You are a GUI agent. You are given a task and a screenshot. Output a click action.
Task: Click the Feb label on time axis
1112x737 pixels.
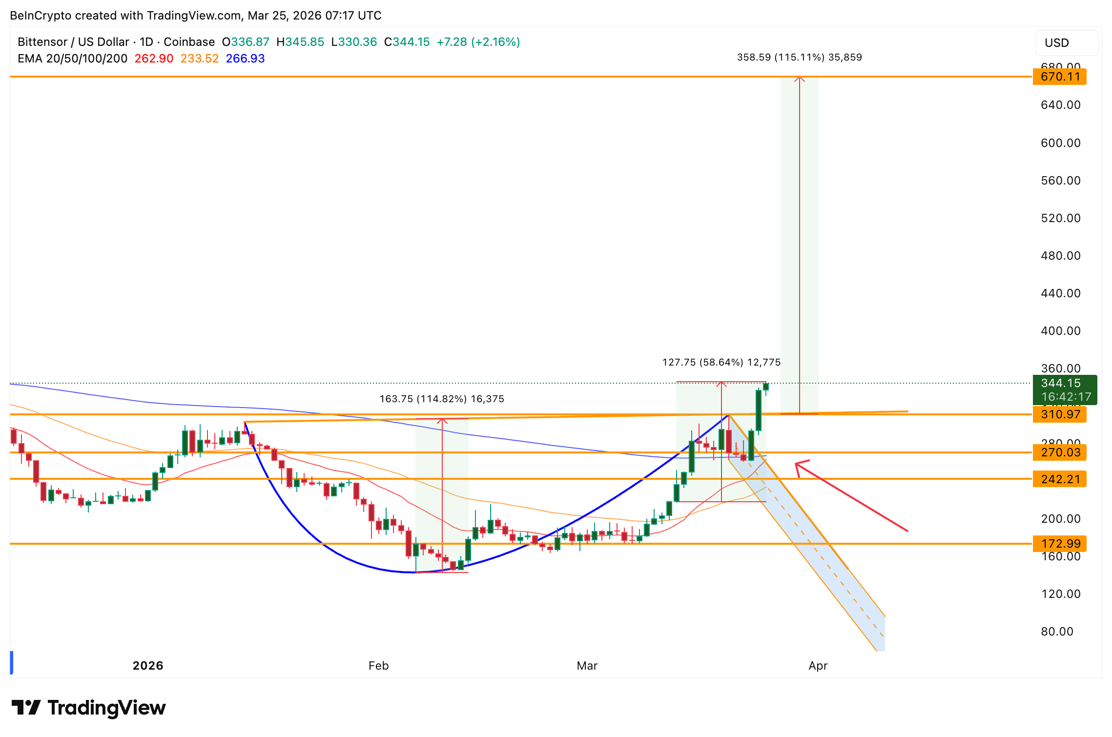[x=378, y=666]
